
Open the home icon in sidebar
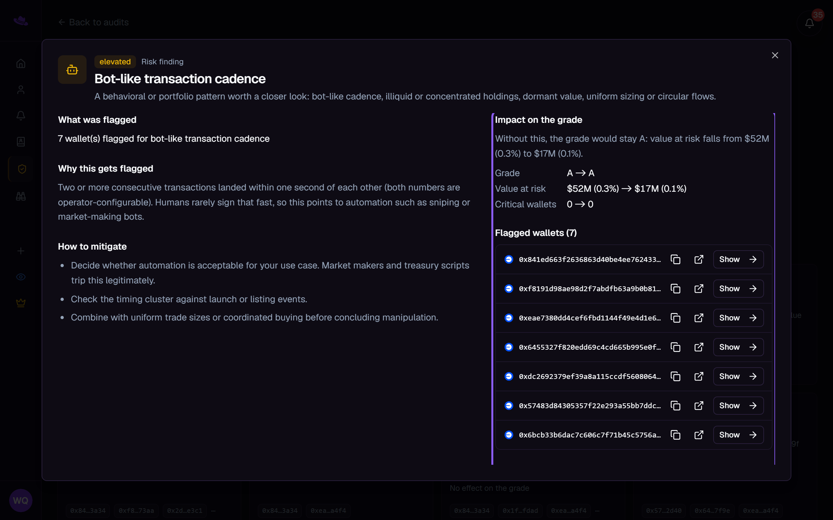coord(20,64)
